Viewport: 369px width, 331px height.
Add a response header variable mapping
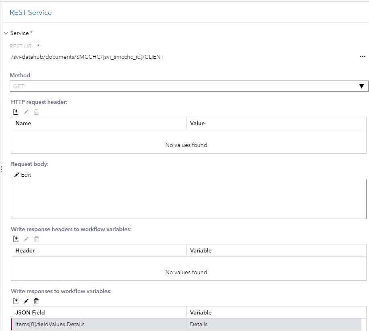pyautogui.click(x=16, y=239)
